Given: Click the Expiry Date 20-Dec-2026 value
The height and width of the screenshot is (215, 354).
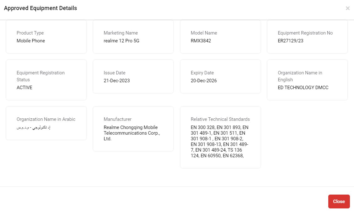Looking at the screenshot, I should tap(204, 81).
